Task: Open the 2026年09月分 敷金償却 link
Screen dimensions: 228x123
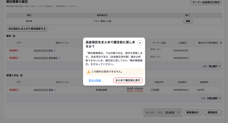Action: click(x=46, y=58)
